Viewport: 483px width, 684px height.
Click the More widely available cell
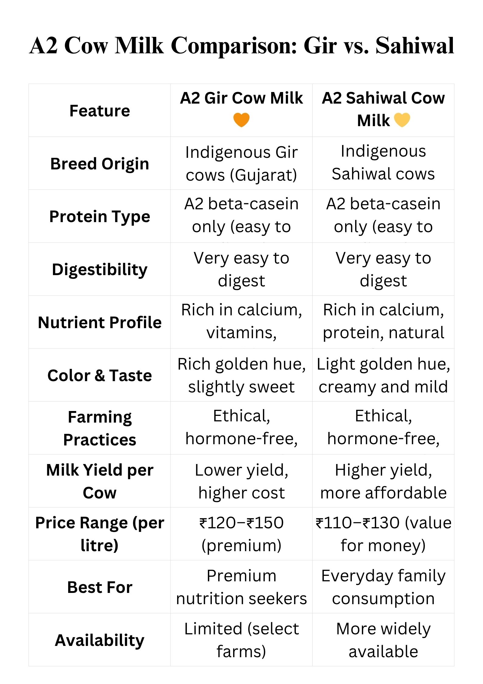[383, 640]
